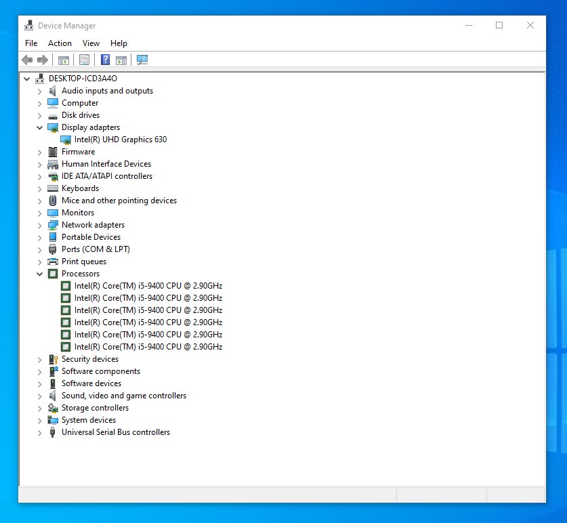Image resolution: width=567 pixels, height=523 pixels.
Task: Select the Display adapters category icon
Action: (x=53, y=127)
